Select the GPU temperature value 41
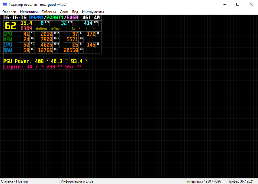258x184 pixels. tap(26, 34)
